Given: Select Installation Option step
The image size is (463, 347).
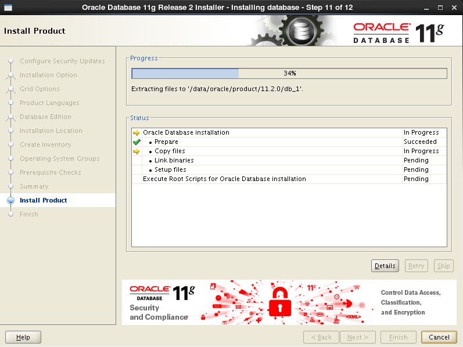Looking at the screenshot, I should [48, 75].
